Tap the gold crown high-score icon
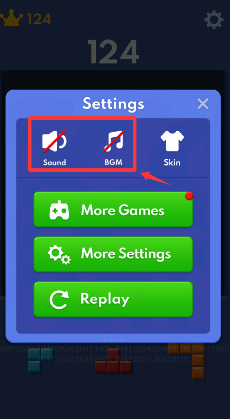Screen dimensions: 230x419 click(x=11, y=18)
